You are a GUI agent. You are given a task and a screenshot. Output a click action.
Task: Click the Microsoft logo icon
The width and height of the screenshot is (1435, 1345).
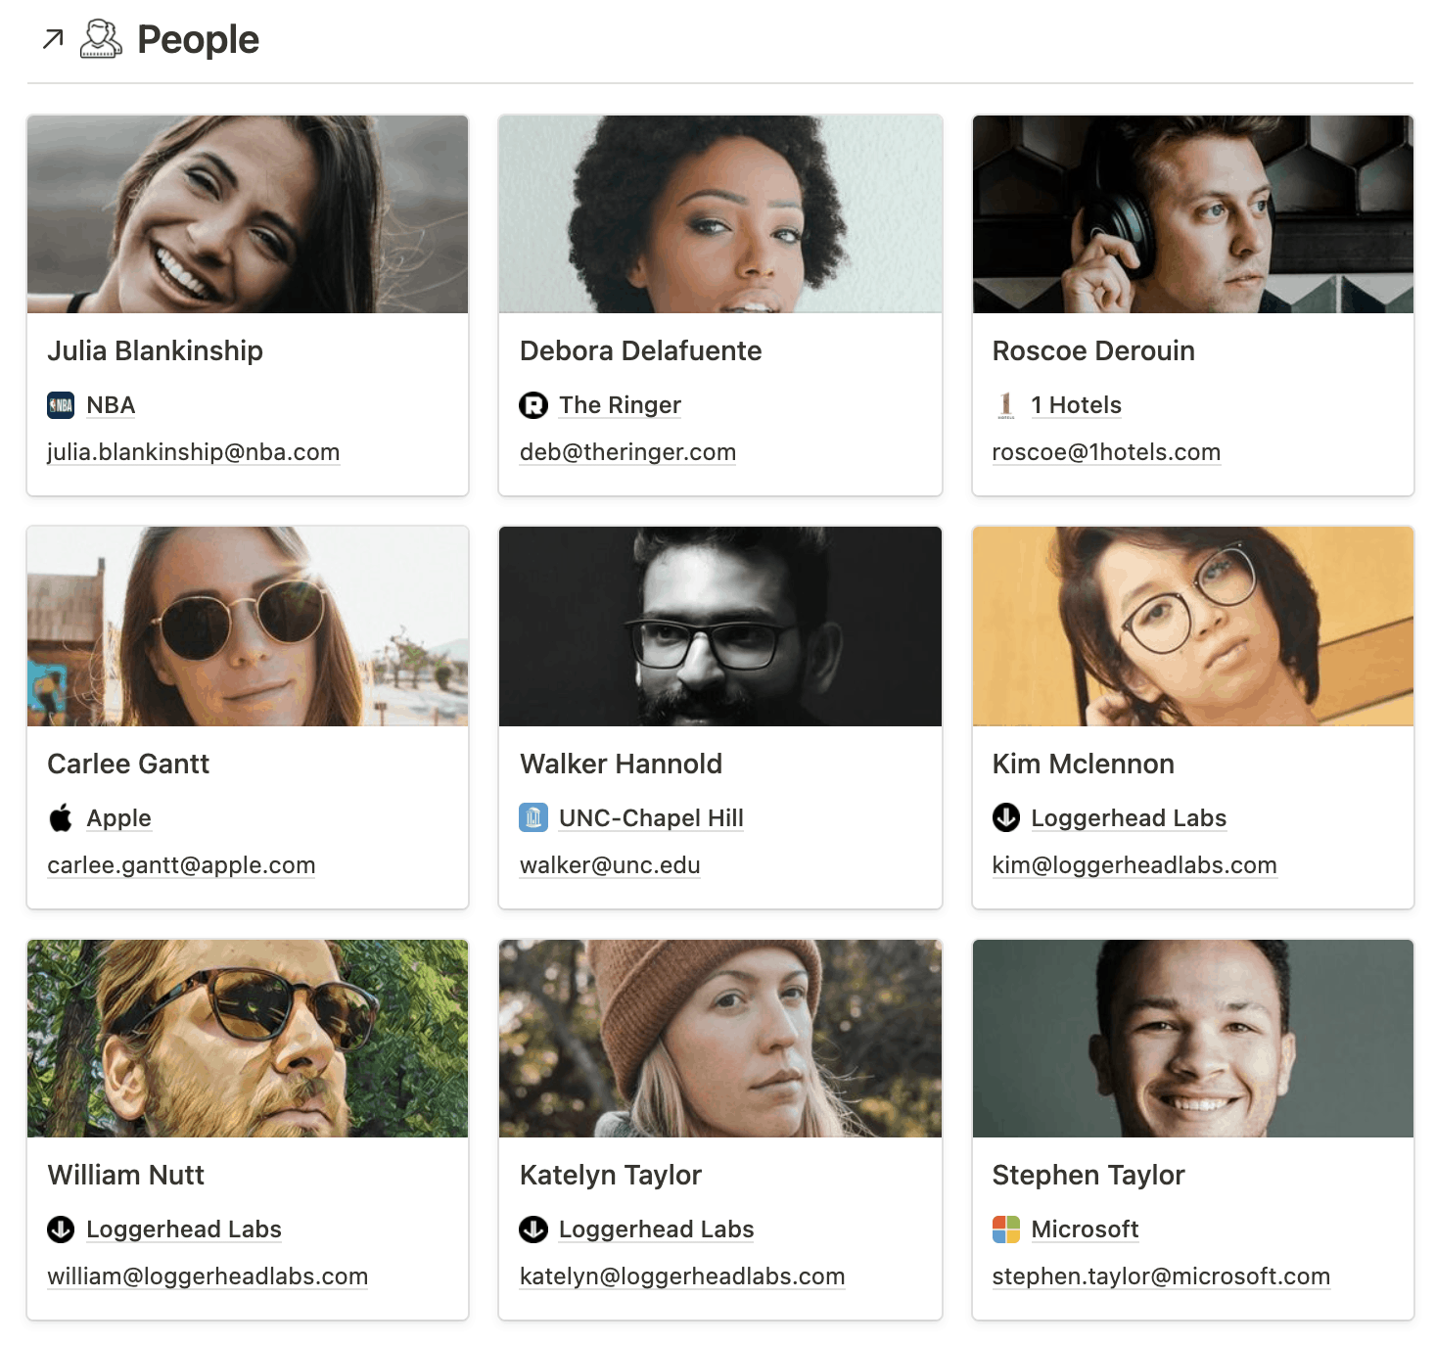coord(1006,1229)
